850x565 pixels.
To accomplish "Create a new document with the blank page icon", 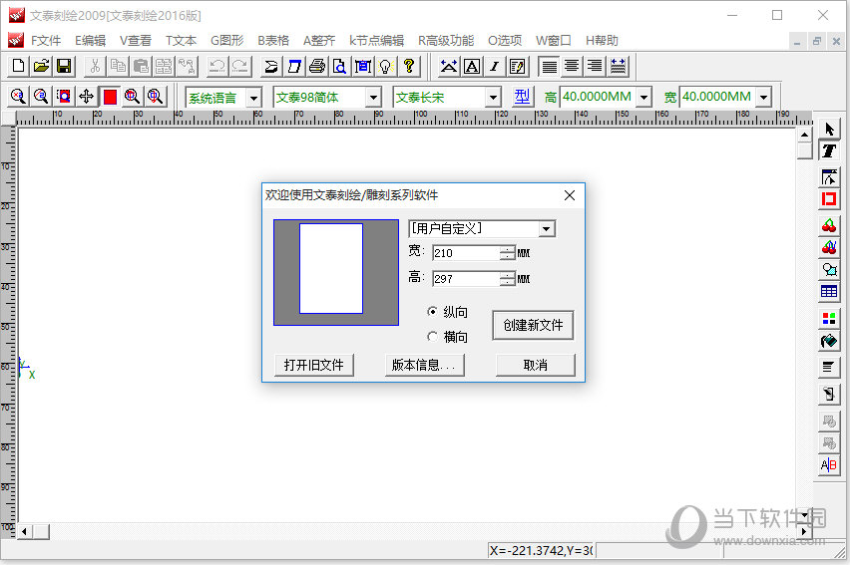I will click(18, 66).
